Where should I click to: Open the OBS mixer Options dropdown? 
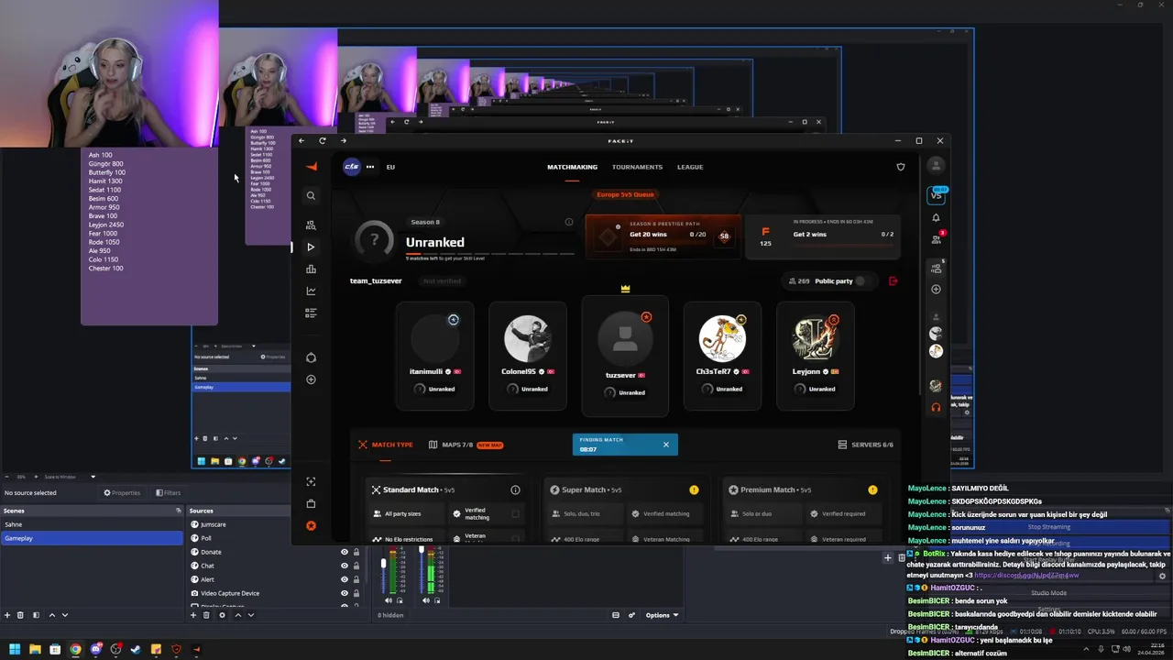pyautogui.click(x=662, y=615)
